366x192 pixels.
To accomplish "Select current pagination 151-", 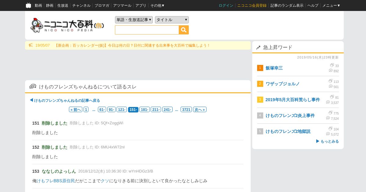I will pyautogui.click(x=133, y=110).
